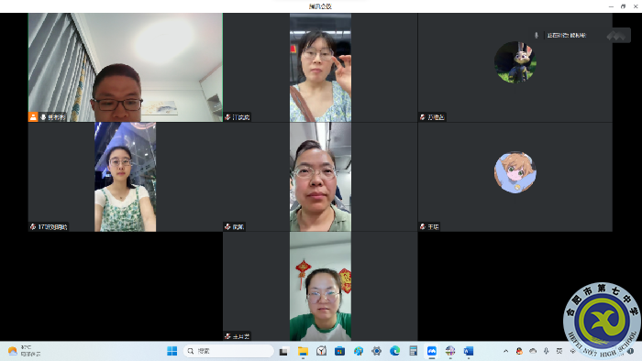Viewport: 642px width, 361px height.
Task: Open File Explorer from the taskbar
Action: [303, 351]
